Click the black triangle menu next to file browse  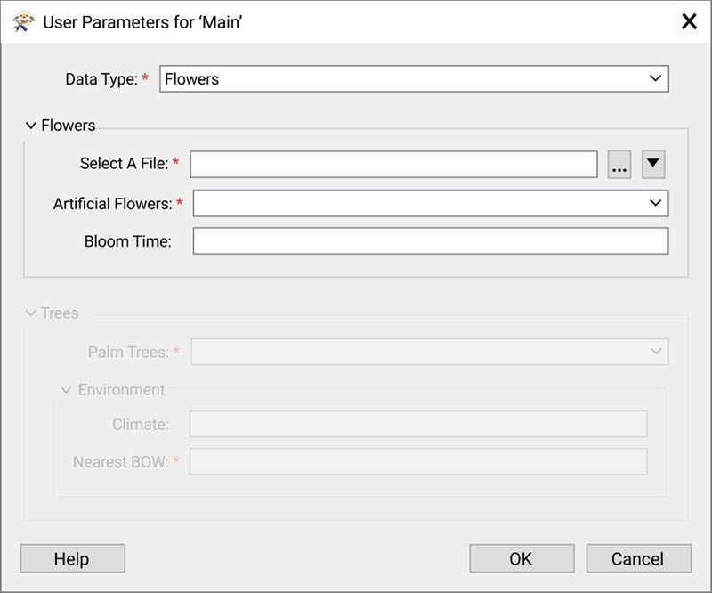pyautogui.click(x=653, y=164)
